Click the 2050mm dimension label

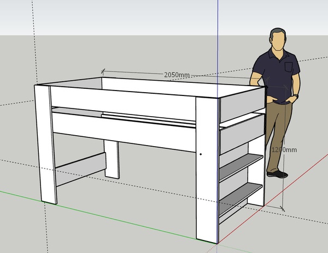[x=177, y=75]
